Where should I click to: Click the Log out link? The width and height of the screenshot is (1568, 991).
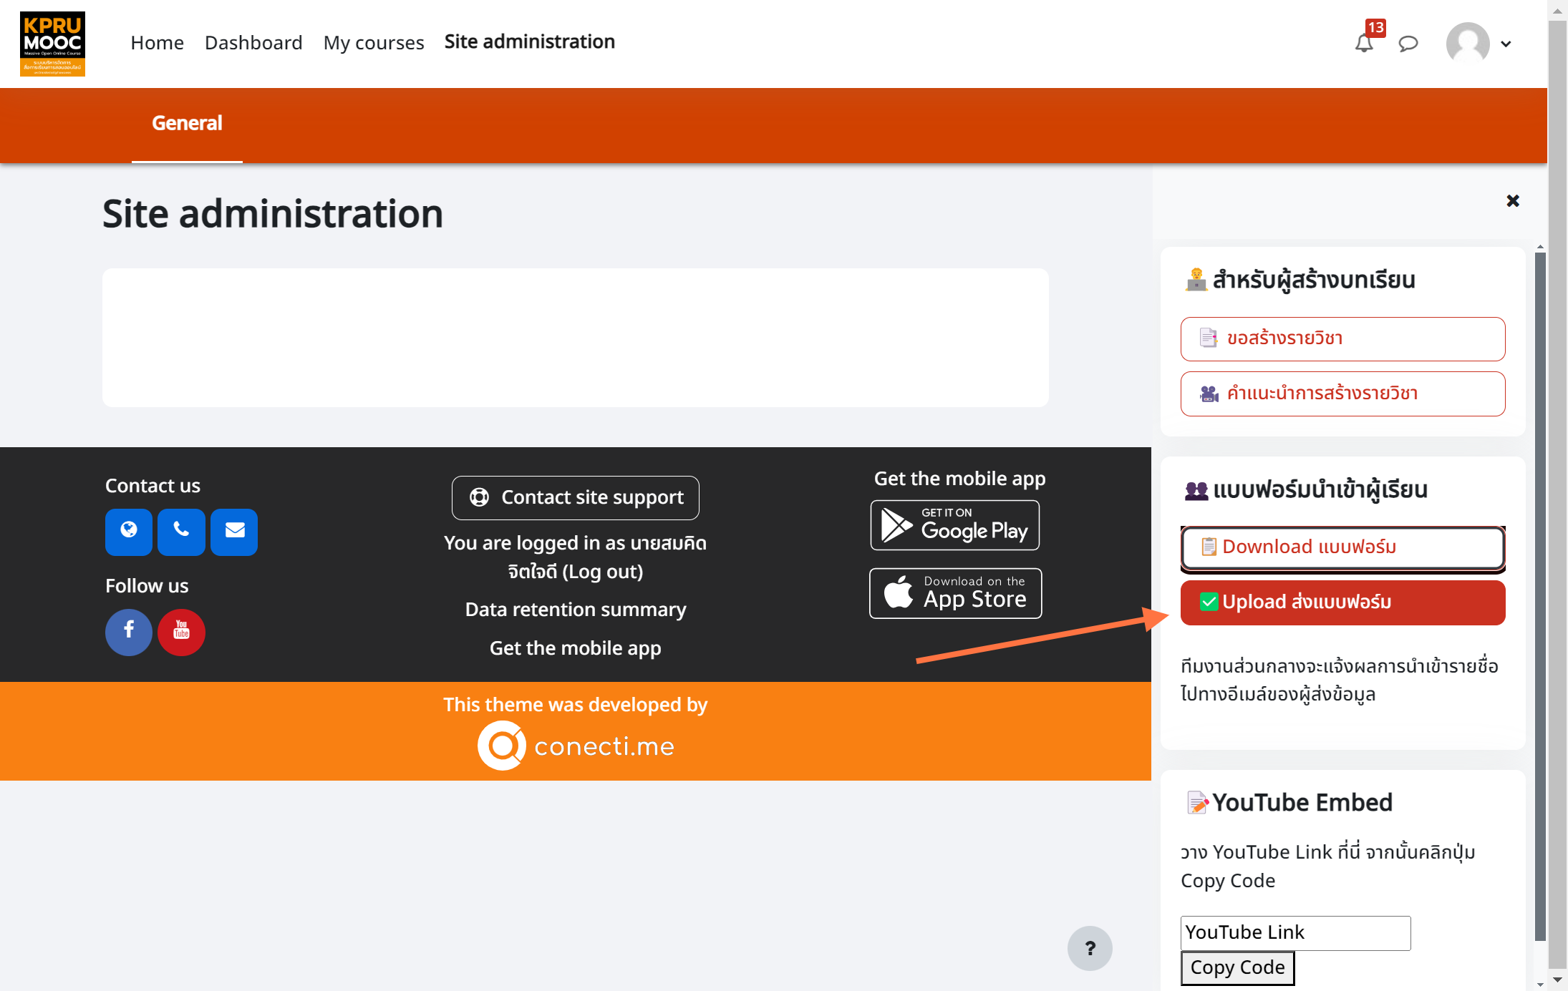pyautogui.click(x=602, y=572)
